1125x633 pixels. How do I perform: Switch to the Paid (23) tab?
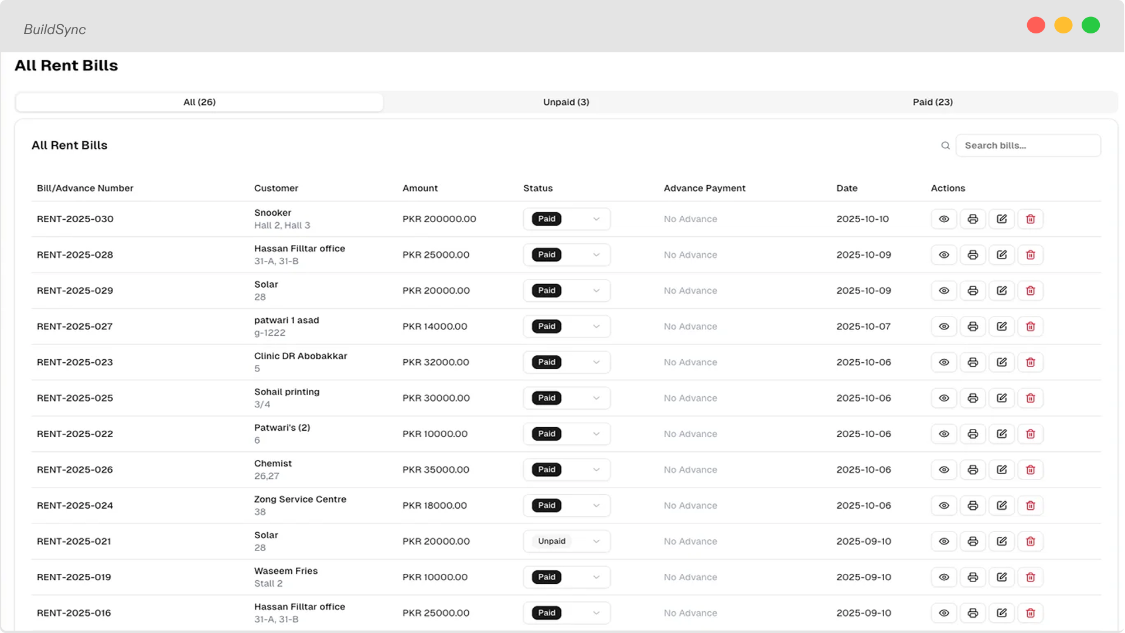point(932,102)
